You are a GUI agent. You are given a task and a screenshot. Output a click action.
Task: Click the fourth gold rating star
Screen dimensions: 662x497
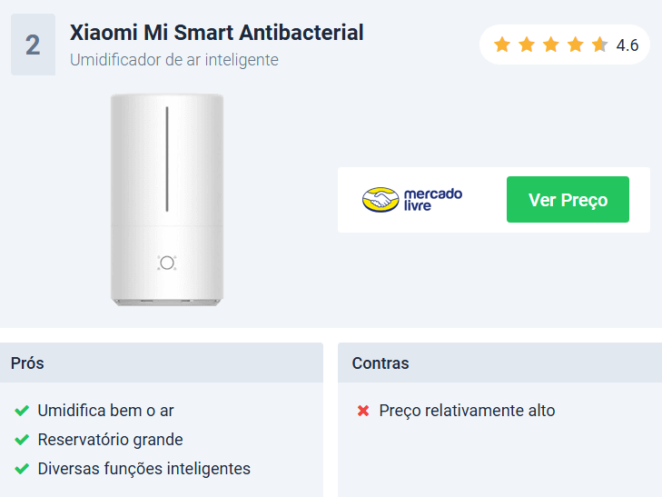tap(575, 45)
